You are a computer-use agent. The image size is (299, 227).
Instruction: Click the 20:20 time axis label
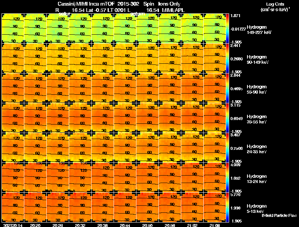point(35,225)
